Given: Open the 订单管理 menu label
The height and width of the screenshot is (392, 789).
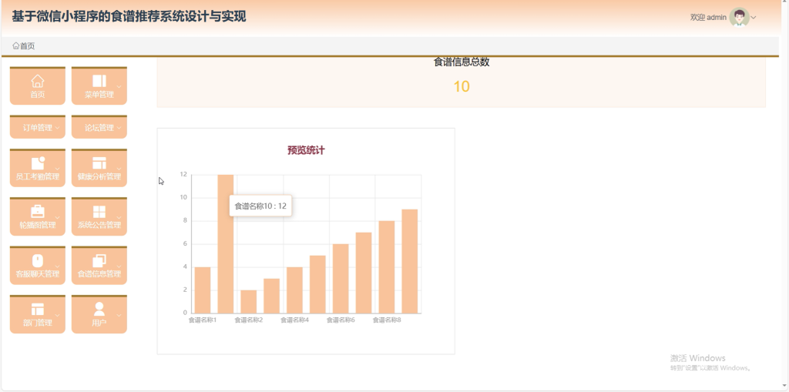Looking at the screenshot, I should [x=38, y=128].
